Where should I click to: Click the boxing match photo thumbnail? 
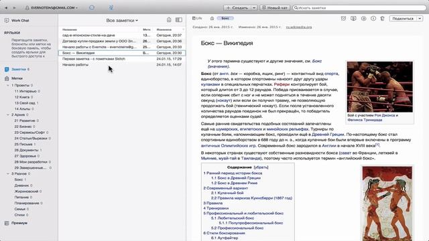380,87
